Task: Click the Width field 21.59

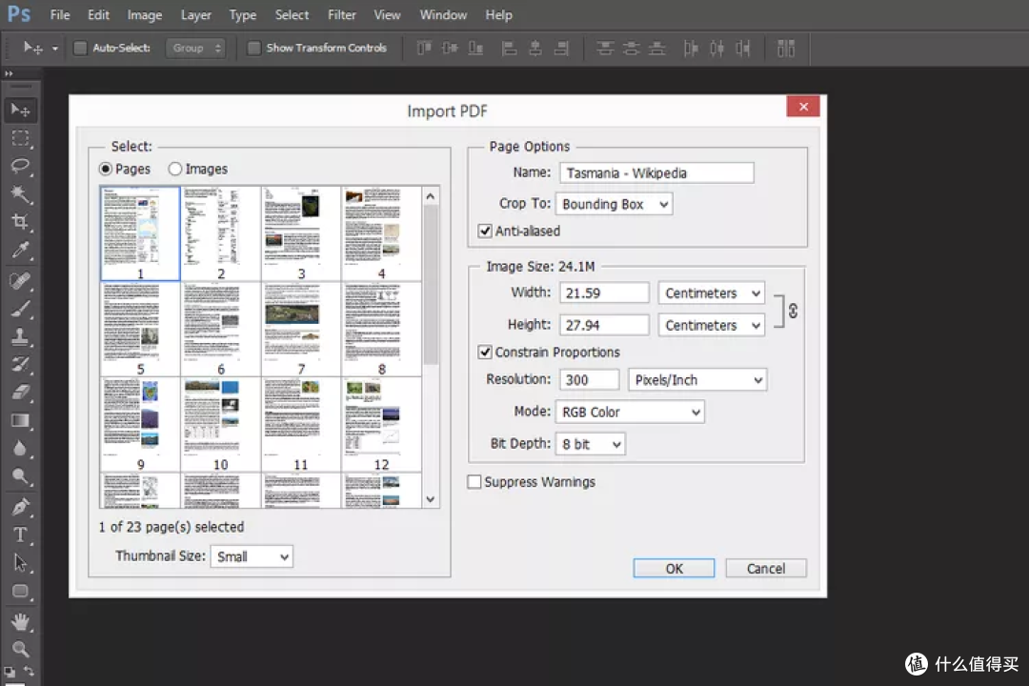Action: pos(604,293)
